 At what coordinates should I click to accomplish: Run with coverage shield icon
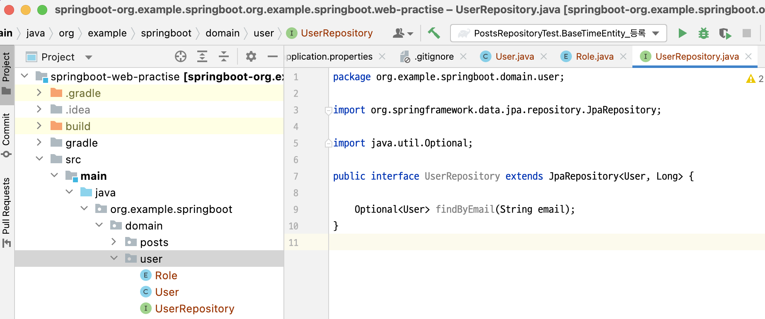[x=725, y=33]
